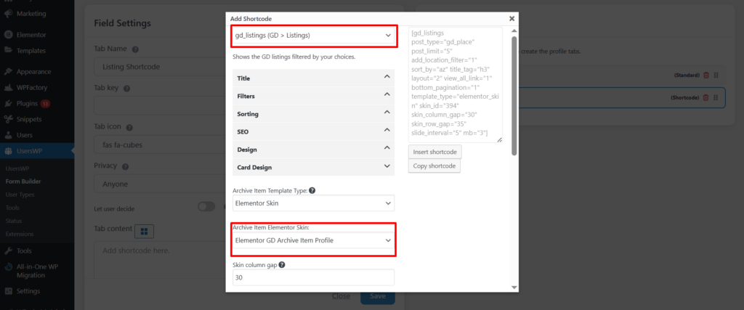
Task: Toggle the Let user decide switch
Action: coord(207,207)
